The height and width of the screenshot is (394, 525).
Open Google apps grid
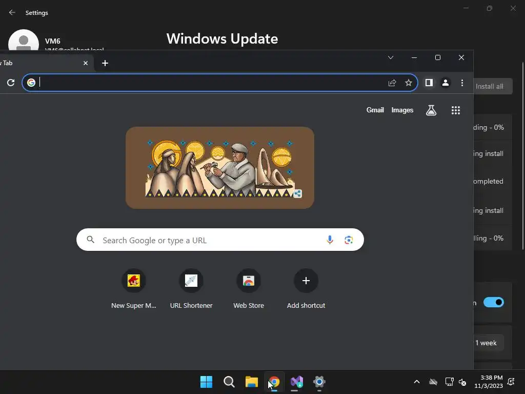456,110
